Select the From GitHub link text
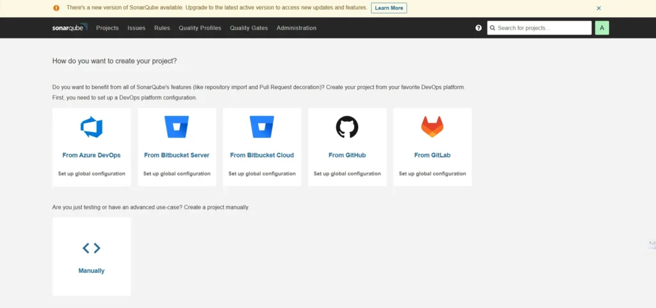The width and height of the screenshot is (656, 308). pyautogui.click(x=347, y=155)
